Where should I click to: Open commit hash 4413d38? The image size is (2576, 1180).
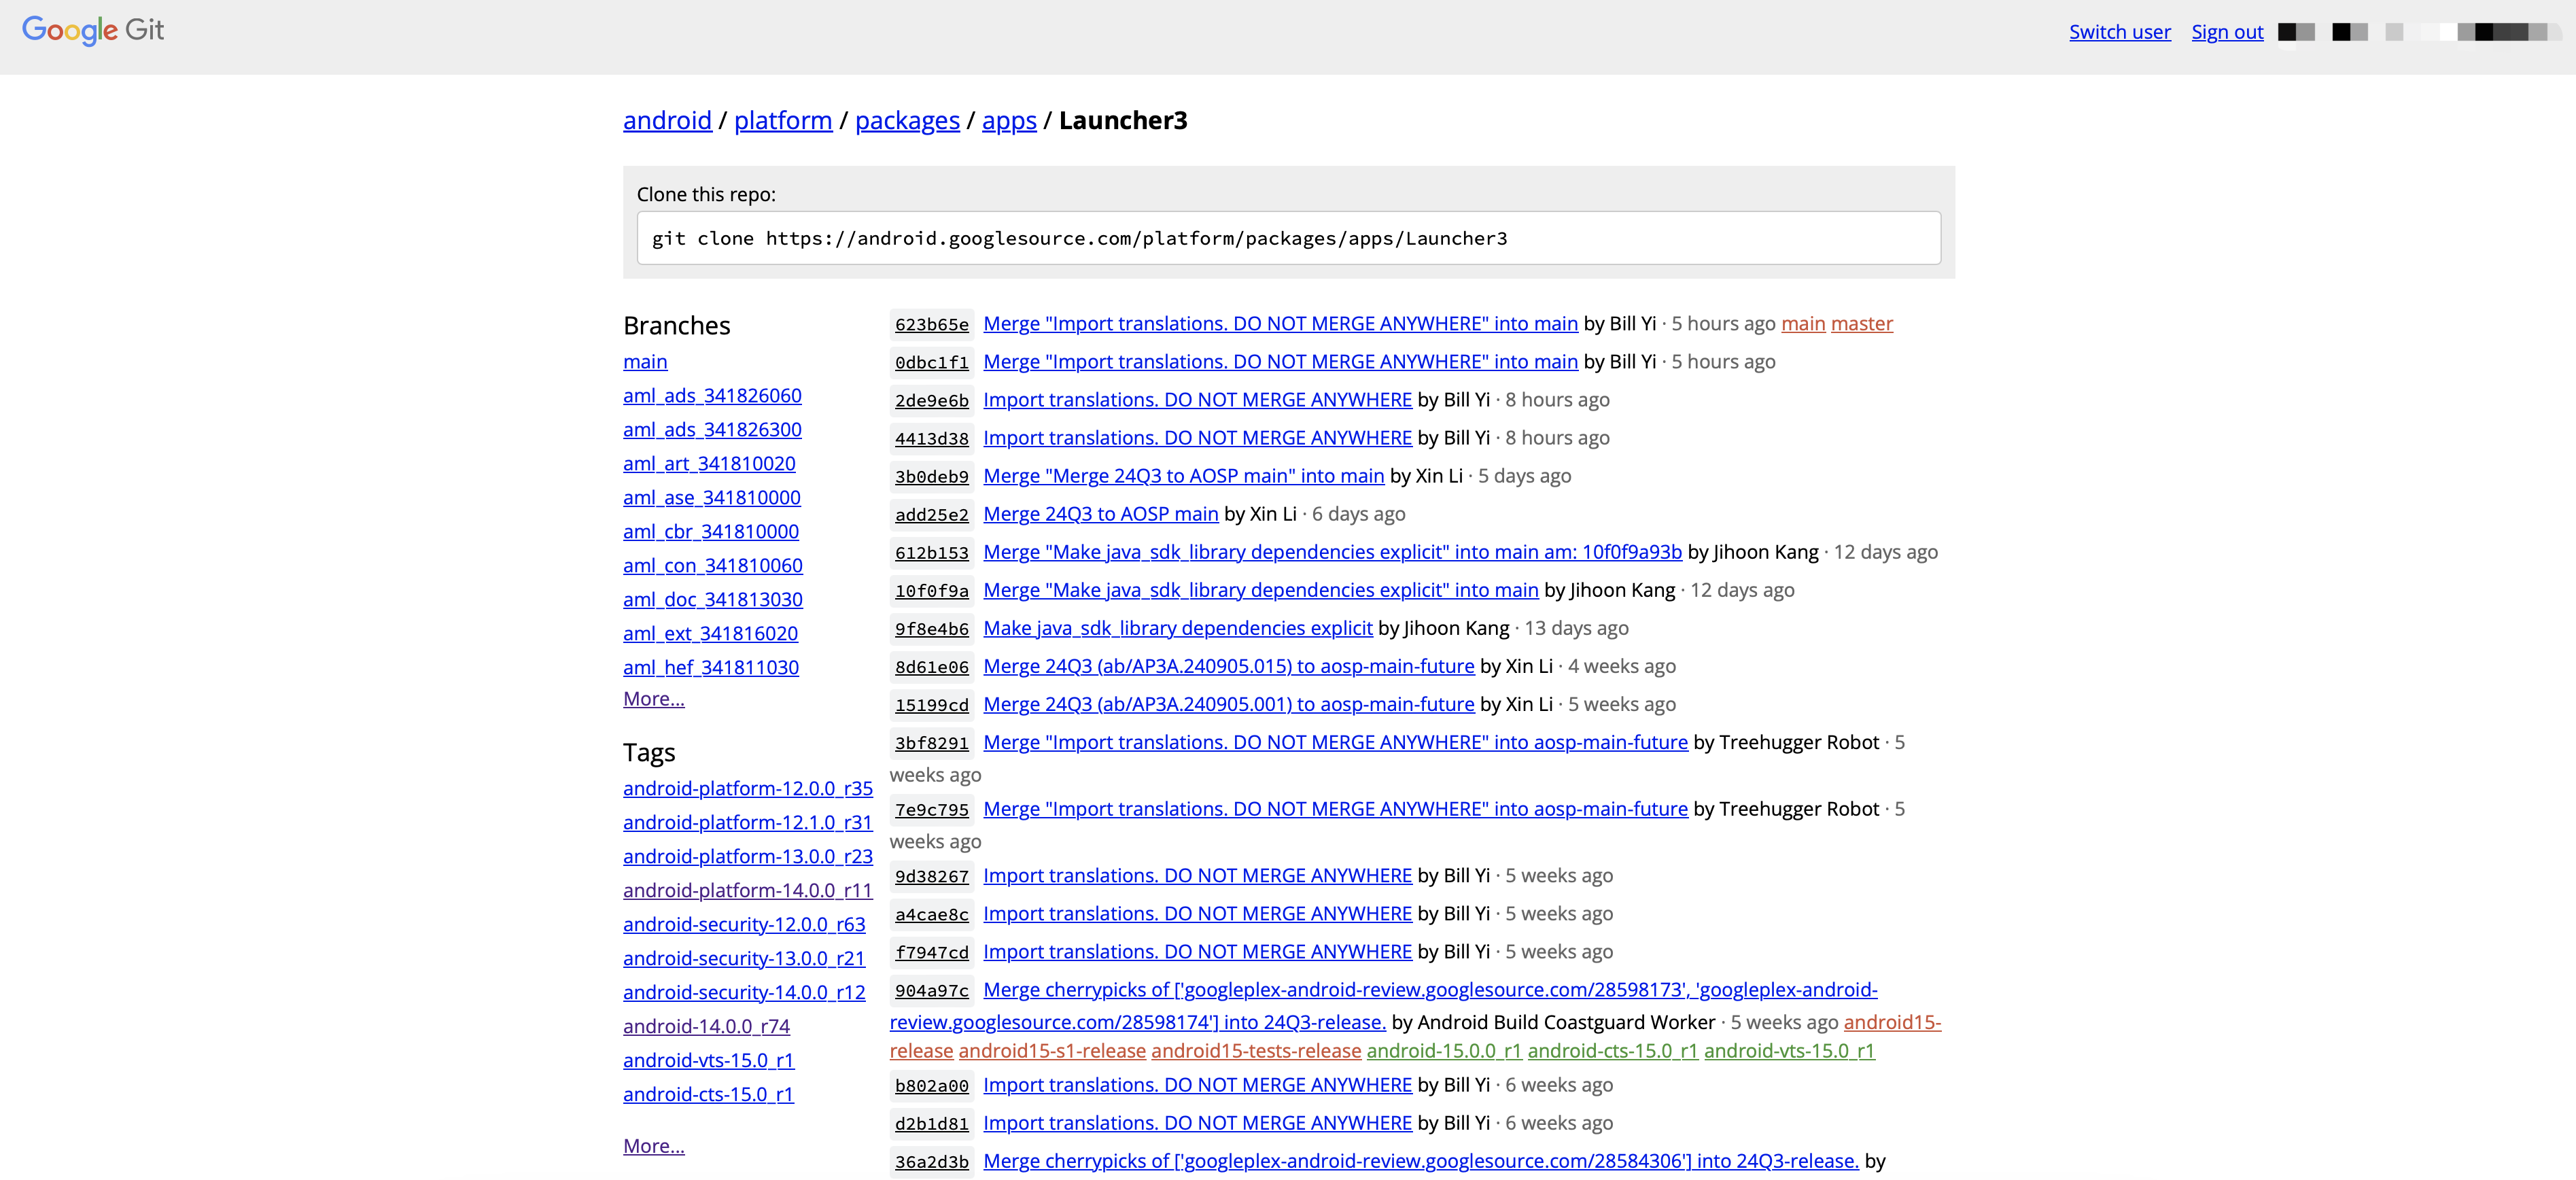pyautogui.click(x=932, y=438)
